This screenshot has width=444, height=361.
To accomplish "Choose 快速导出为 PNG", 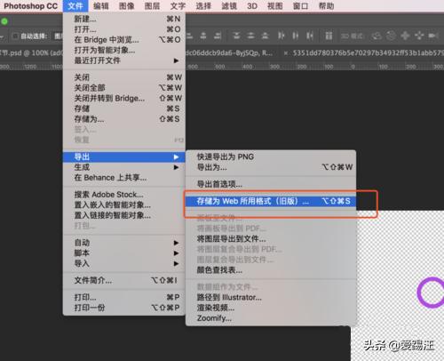I will point(271,156).
